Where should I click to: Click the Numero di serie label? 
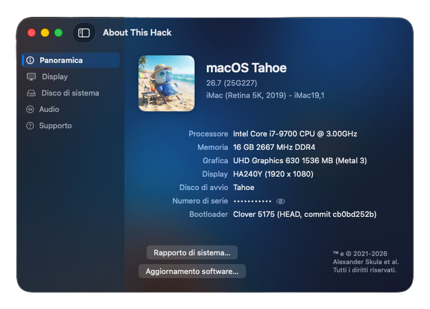pyautogui.click(x=200, y=201)
